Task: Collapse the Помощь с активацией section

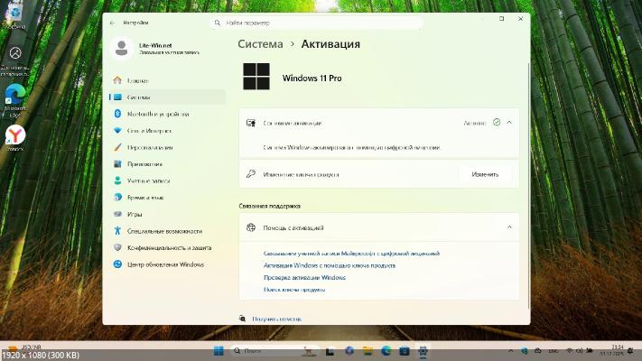Action: [x=509, y=227]
